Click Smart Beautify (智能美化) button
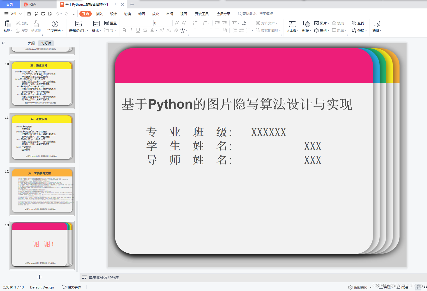The height and width of the screenshot is (291, 427). point(358,287)
